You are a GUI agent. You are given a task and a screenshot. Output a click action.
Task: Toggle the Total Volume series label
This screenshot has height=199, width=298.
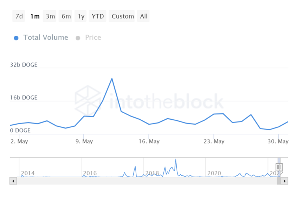[x=46, y=38]
